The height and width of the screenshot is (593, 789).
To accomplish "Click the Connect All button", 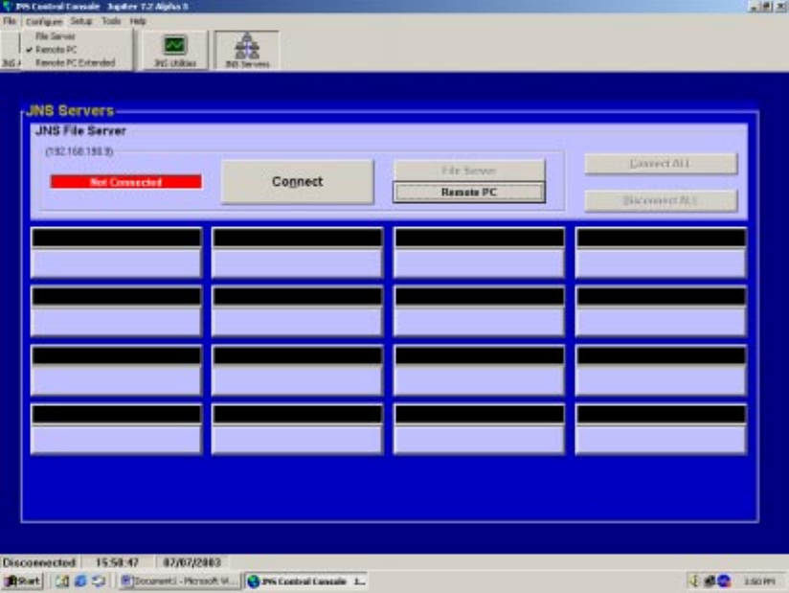I will coord(661,164).
